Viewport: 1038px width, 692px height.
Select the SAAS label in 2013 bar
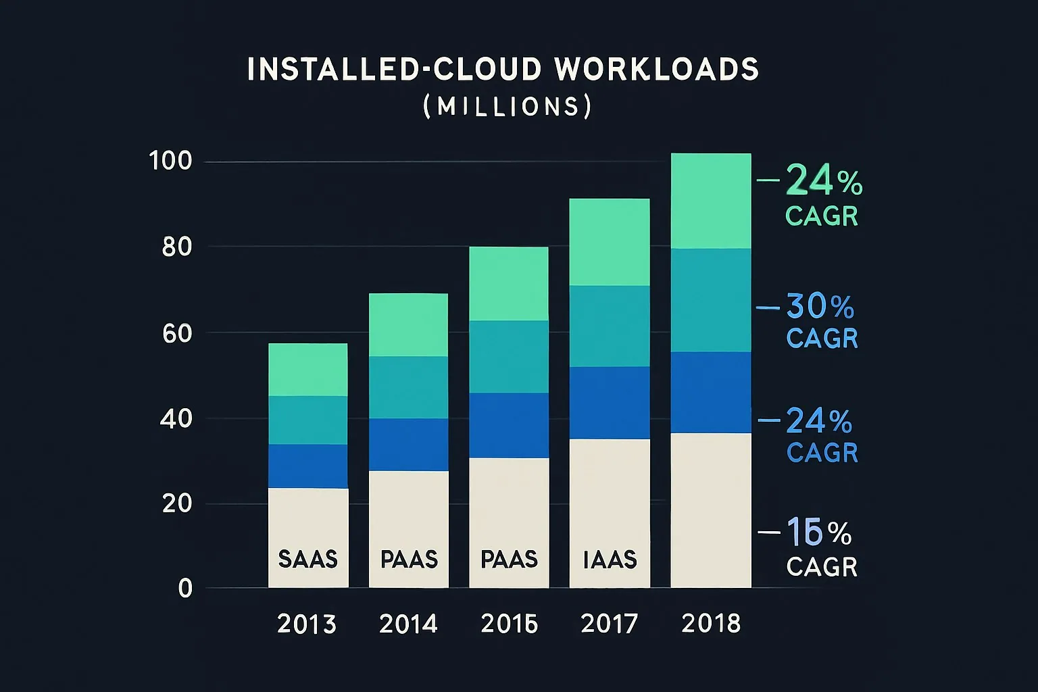coord(307,559)
